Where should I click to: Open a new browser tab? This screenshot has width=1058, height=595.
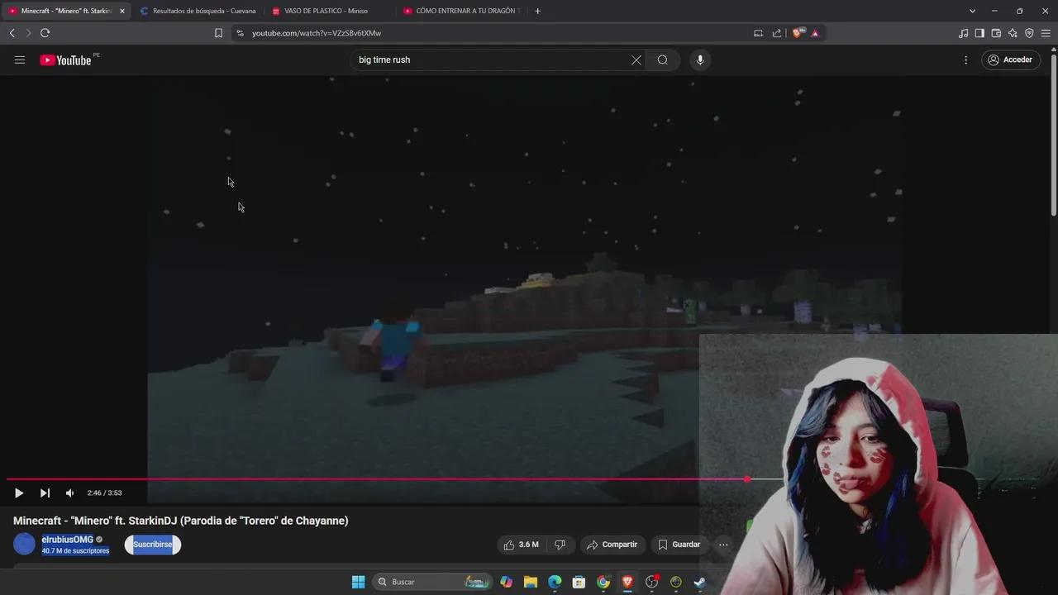[538, 11]
